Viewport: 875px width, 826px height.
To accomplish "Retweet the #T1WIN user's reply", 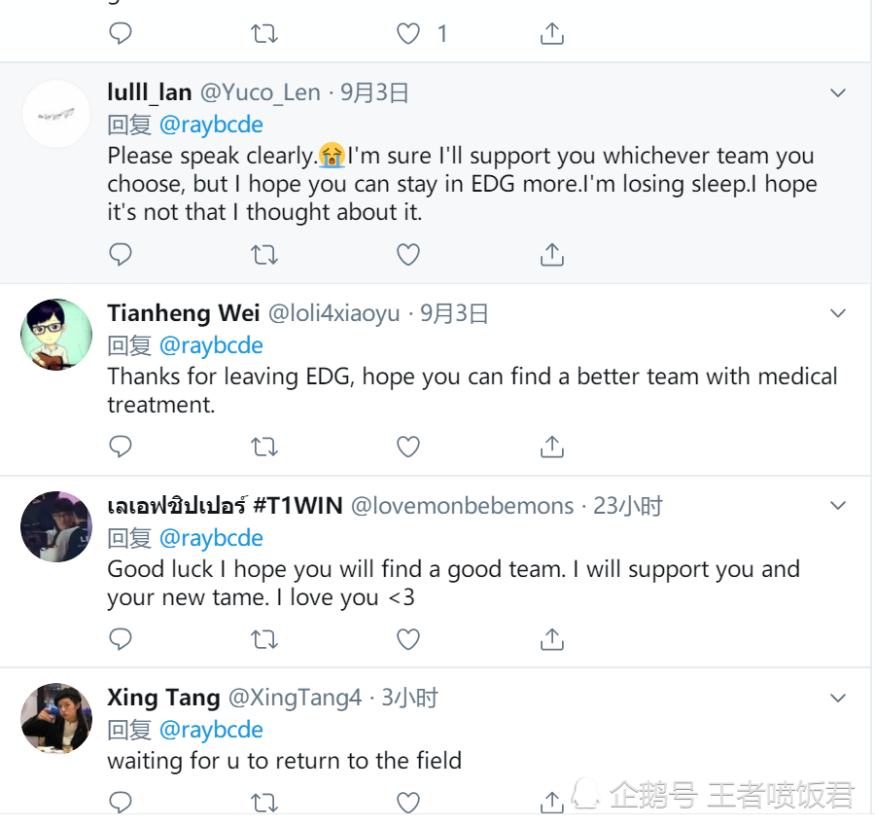I will tap(263, 639).
